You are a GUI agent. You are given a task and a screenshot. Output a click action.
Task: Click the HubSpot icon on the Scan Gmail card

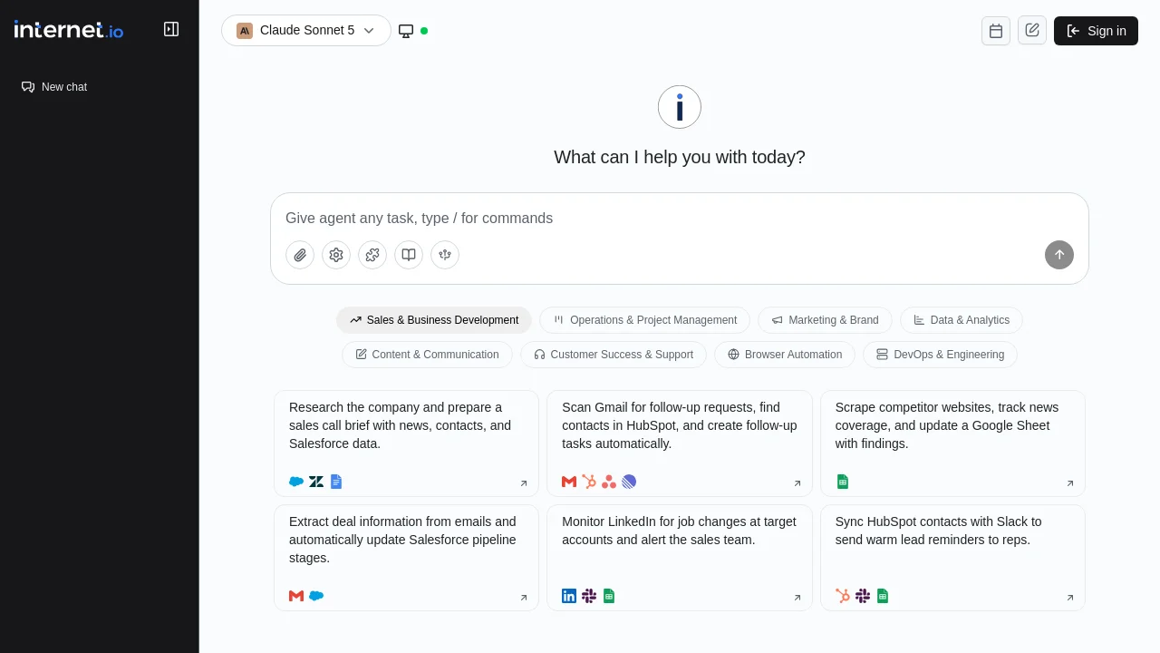pos(589,482)
